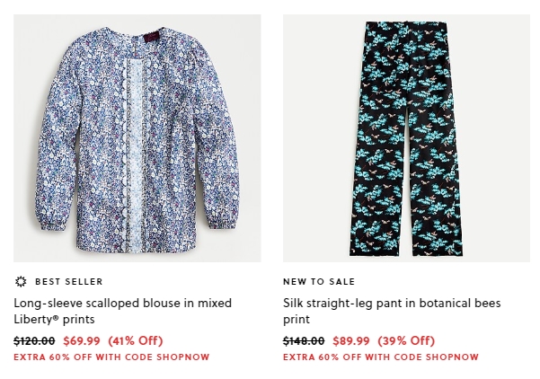Screen dimensions: 540x379
Task: Open the blue floral scalloped blouse image
Action: tap(137, 138)
